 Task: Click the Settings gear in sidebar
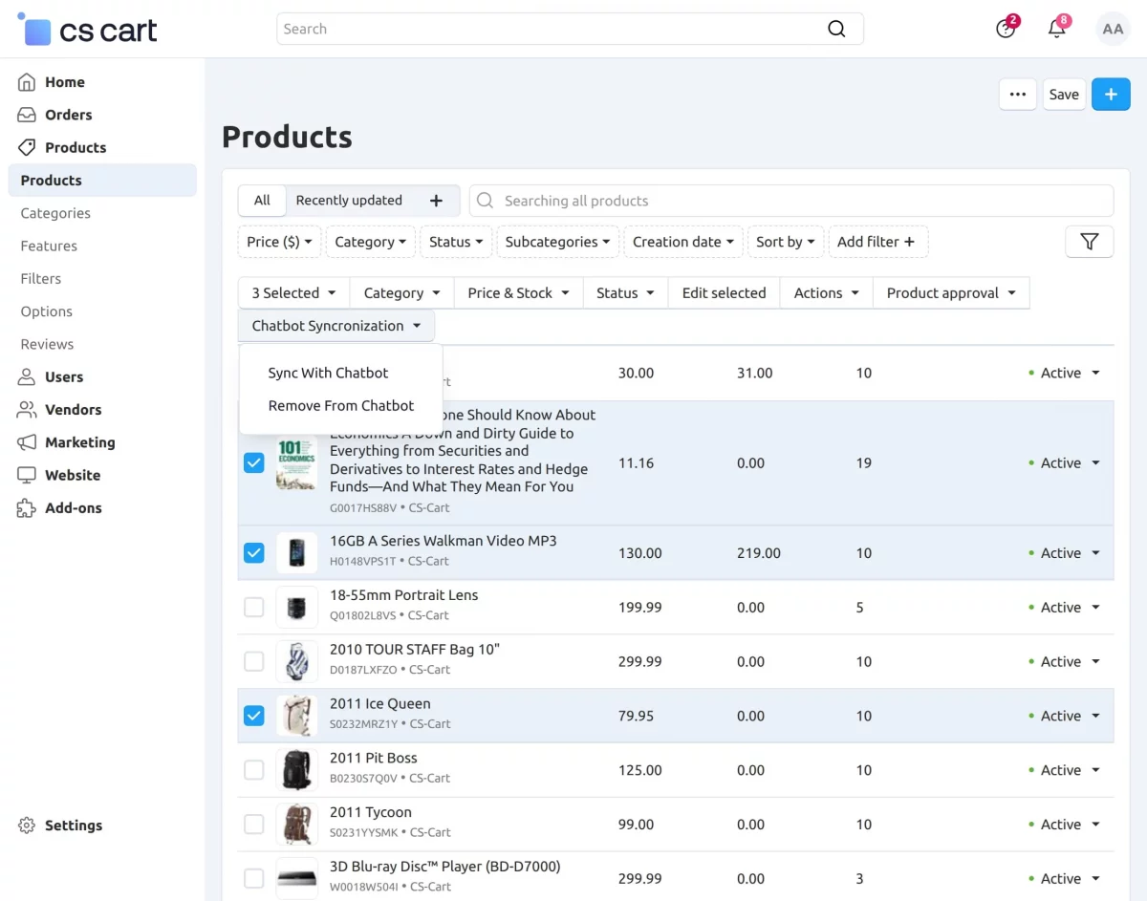(27, 826)
